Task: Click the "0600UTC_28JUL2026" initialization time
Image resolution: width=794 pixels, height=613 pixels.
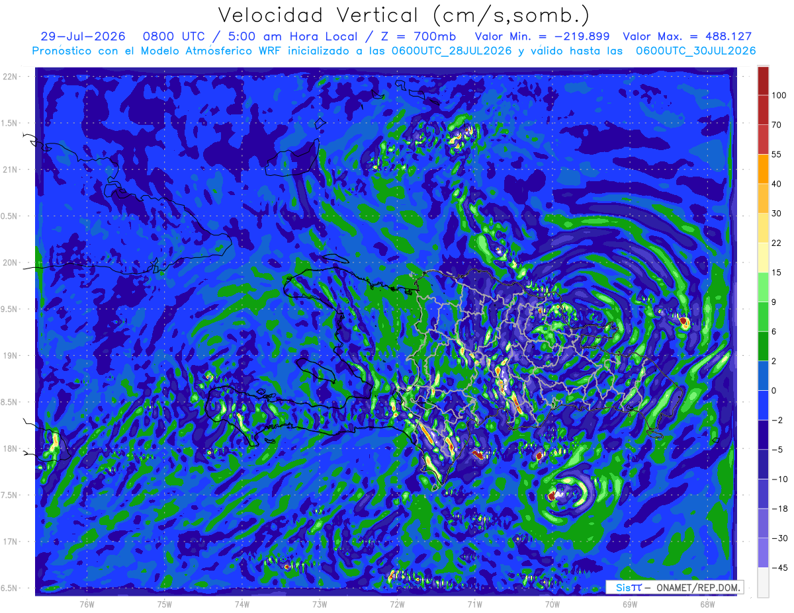Action: point(452,51)
